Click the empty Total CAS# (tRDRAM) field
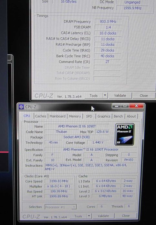 (x=107, y=73)
